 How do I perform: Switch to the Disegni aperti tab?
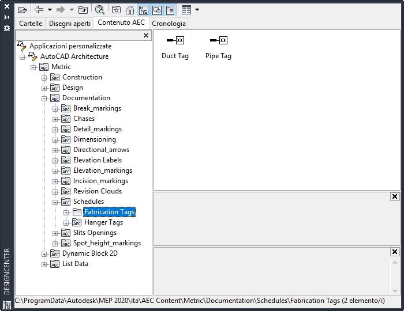(x=70, y=24)
